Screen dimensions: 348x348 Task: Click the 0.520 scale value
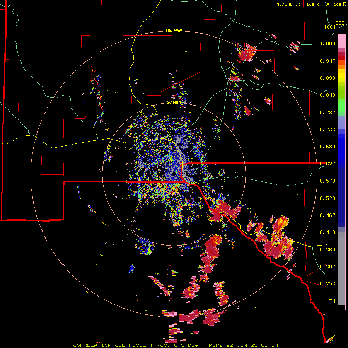(328, 198)
